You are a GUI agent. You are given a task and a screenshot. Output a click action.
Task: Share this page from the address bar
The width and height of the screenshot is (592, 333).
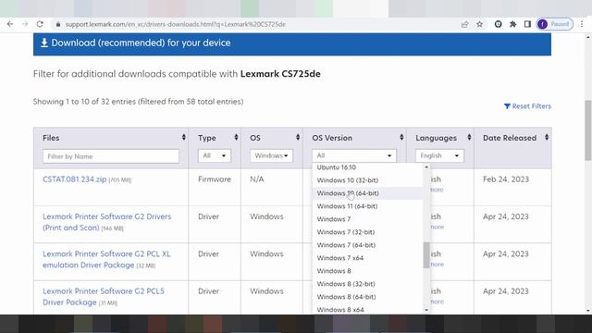tap(464, 24)
